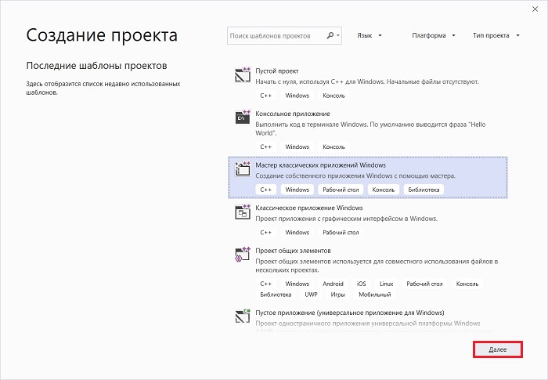The image size is (548, 380).
Task: Click C++ tag under Классическое приложение Windows
Action: 265,233
